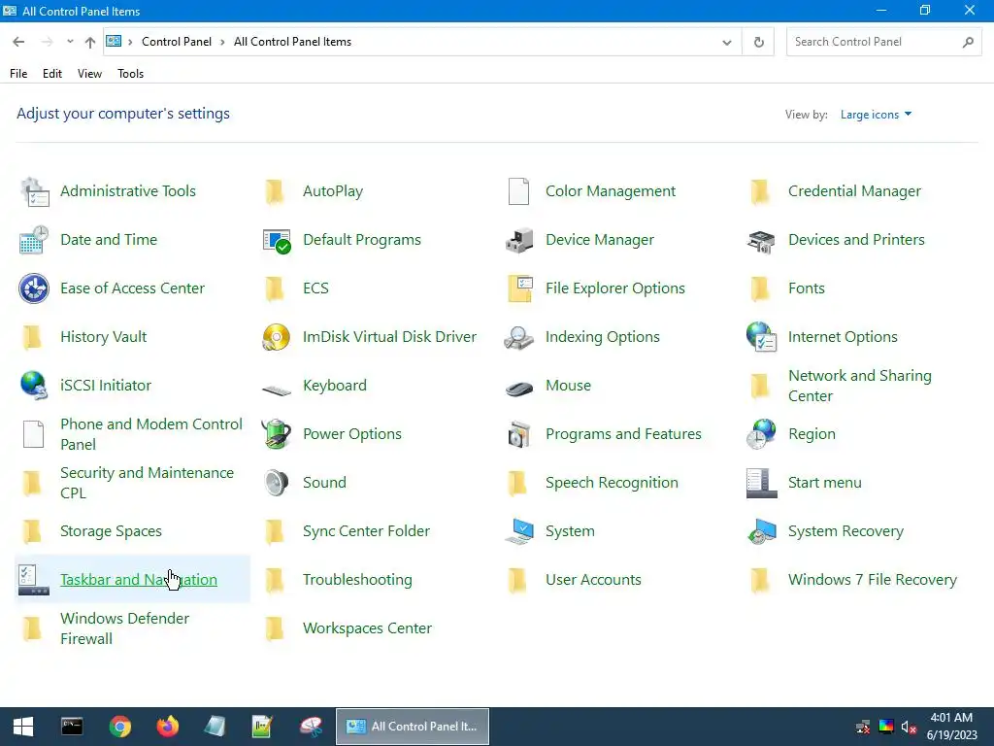Open the Administrative Tools icon

(x=34, y=191)
